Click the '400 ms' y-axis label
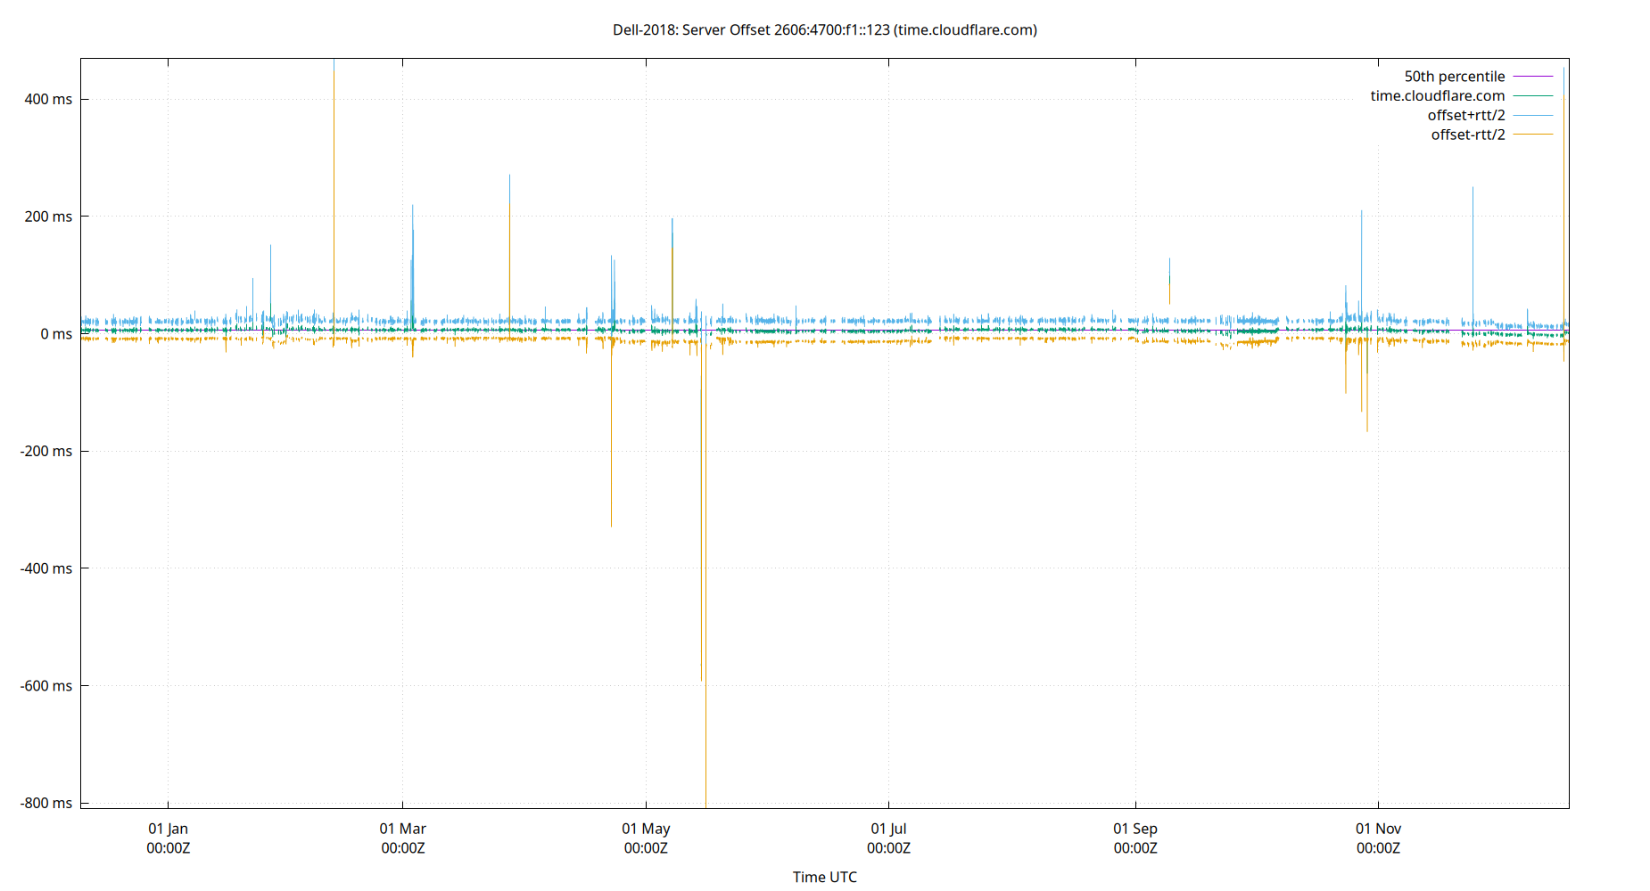Screen dimensions: 1650x891 [x=49, y=100]
